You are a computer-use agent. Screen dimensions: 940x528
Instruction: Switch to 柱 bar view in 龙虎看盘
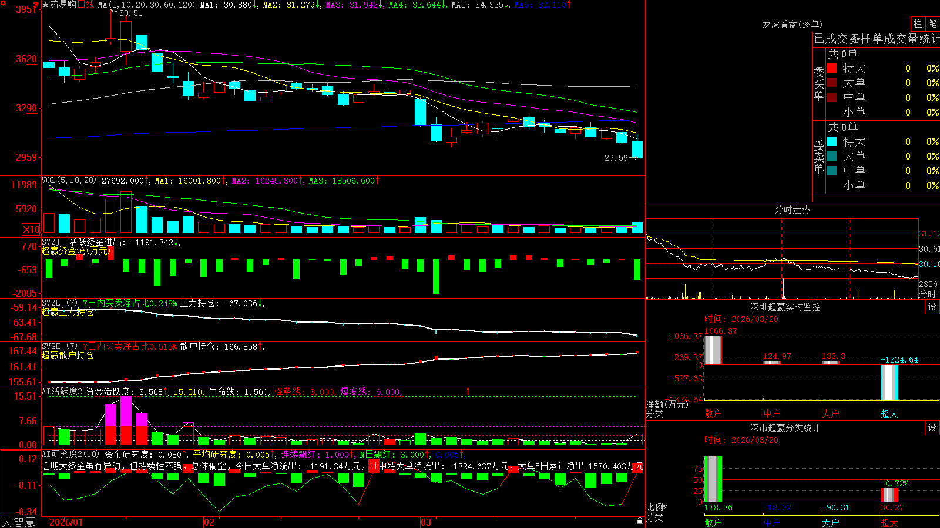click(918, 24)
